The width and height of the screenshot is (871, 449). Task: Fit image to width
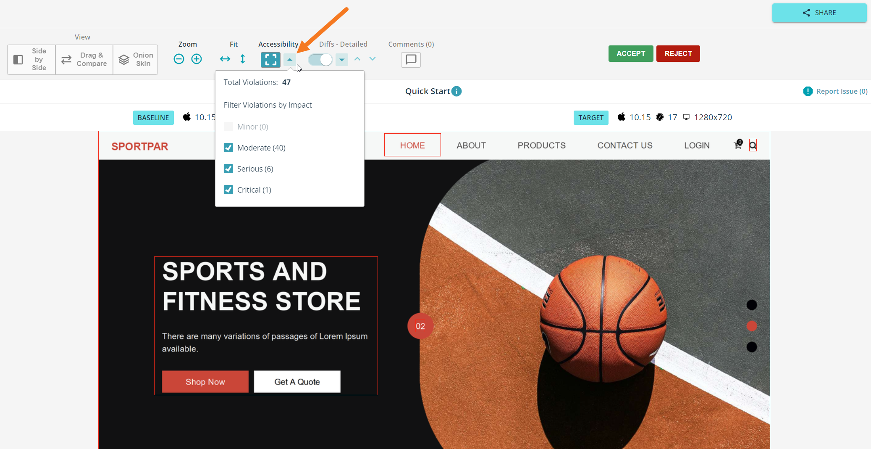[225, 59]
